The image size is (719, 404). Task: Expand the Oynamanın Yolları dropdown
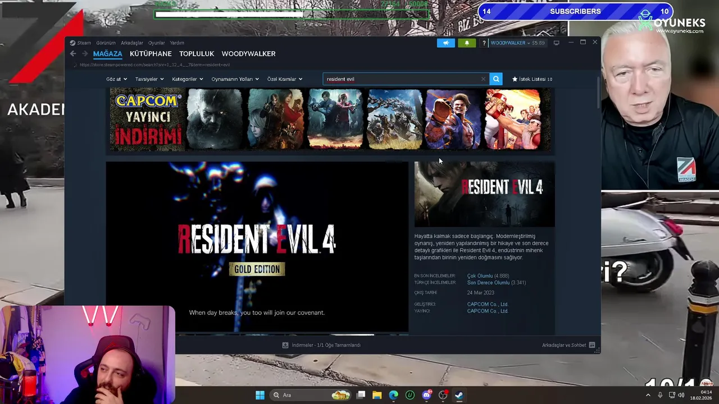tap(235, 79)
